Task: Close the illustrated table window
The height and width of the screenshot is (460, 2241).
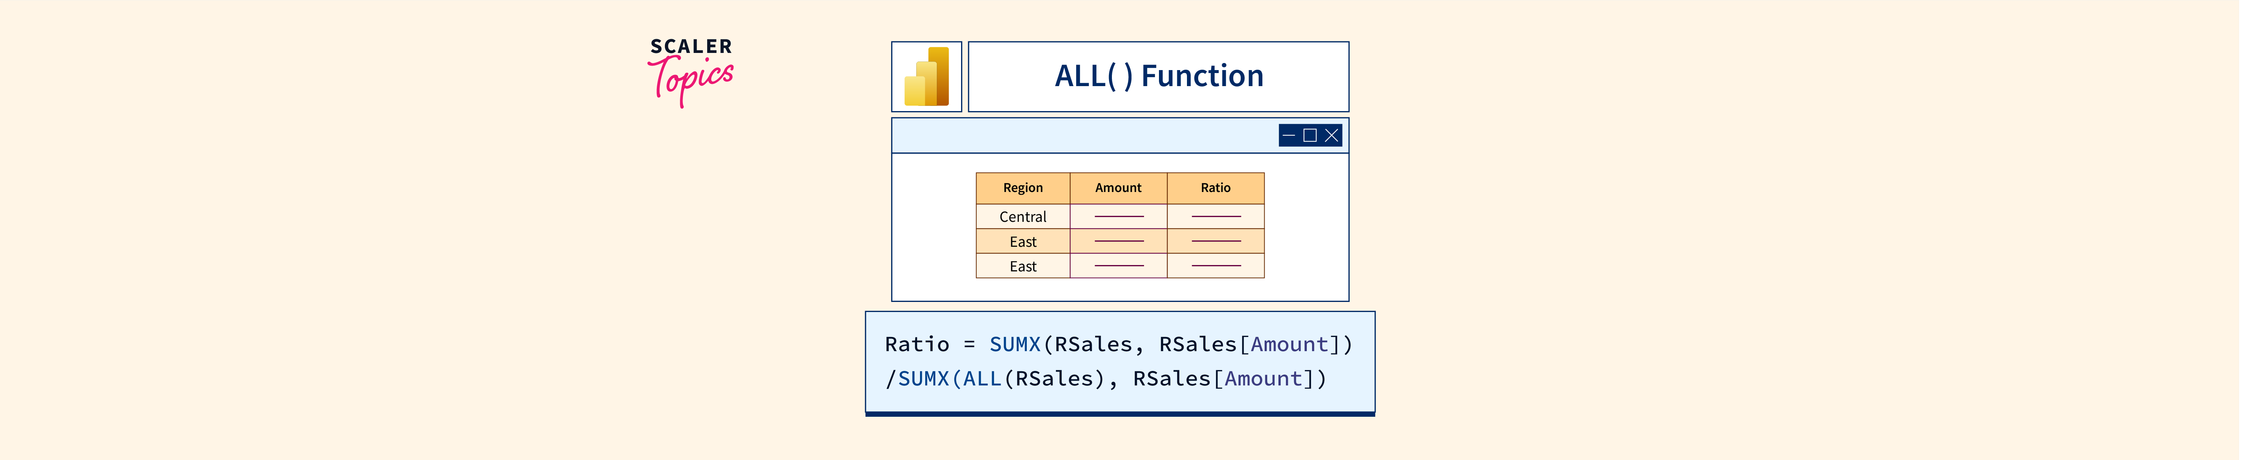Action: click(x=1331, y=135)
